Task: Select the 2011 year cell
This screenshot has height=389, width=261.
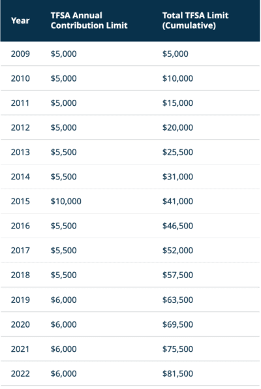Action: coord(20,103)
